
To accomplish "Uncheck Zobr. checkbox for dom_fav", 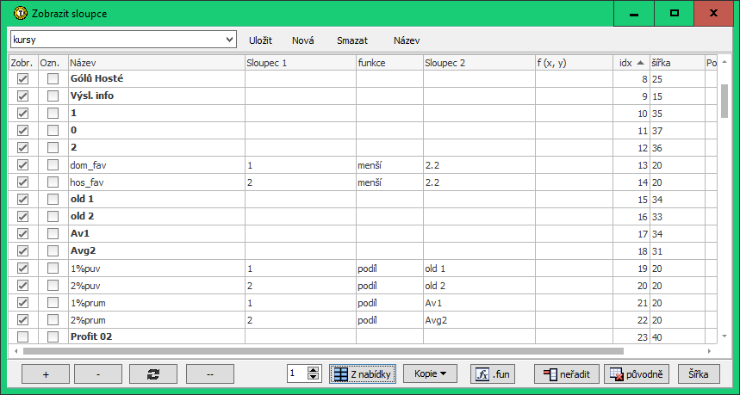I will 22,165.
